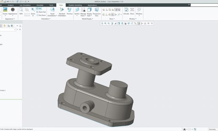Click the Appearances sphere swatch
The image size is (218, 131).
(13, 10)
